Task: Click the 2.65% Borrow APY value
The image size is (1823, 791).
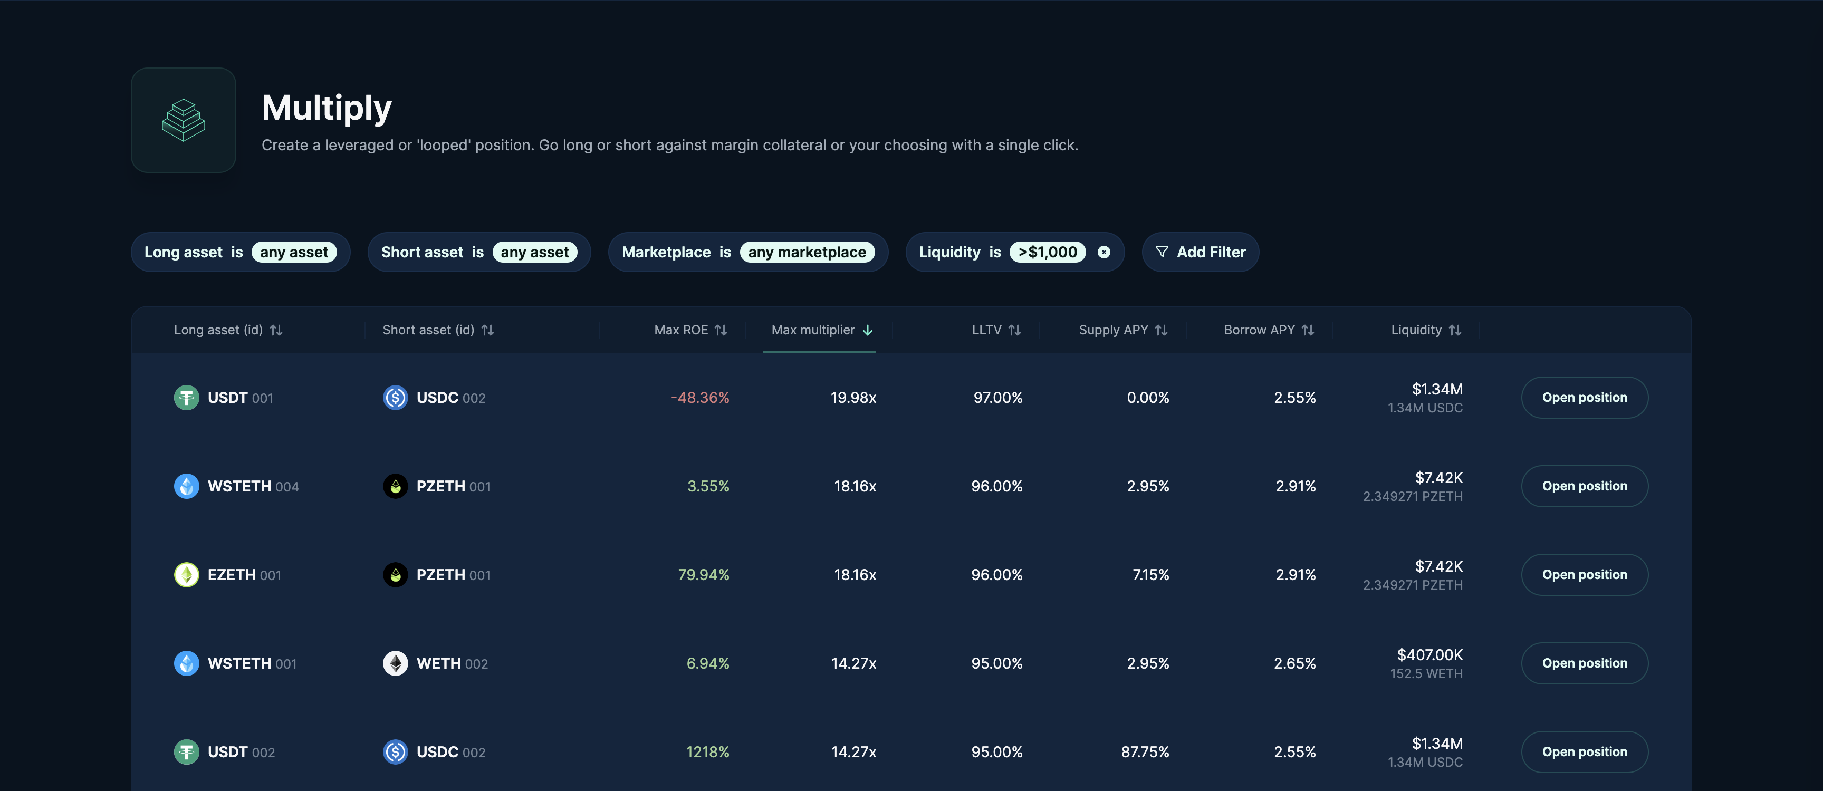Action: [1294, 663]
